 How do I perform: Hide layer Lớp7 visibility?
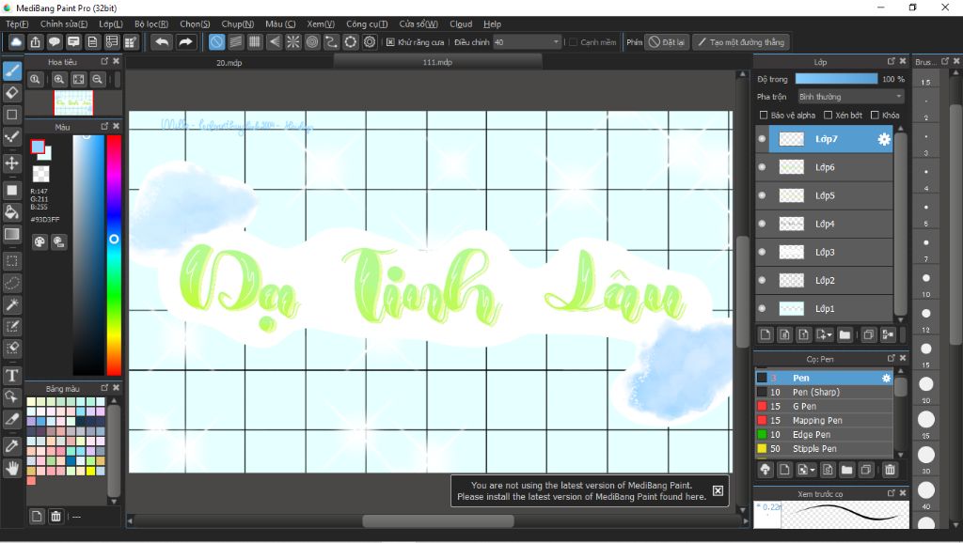(x=762, y=139)
